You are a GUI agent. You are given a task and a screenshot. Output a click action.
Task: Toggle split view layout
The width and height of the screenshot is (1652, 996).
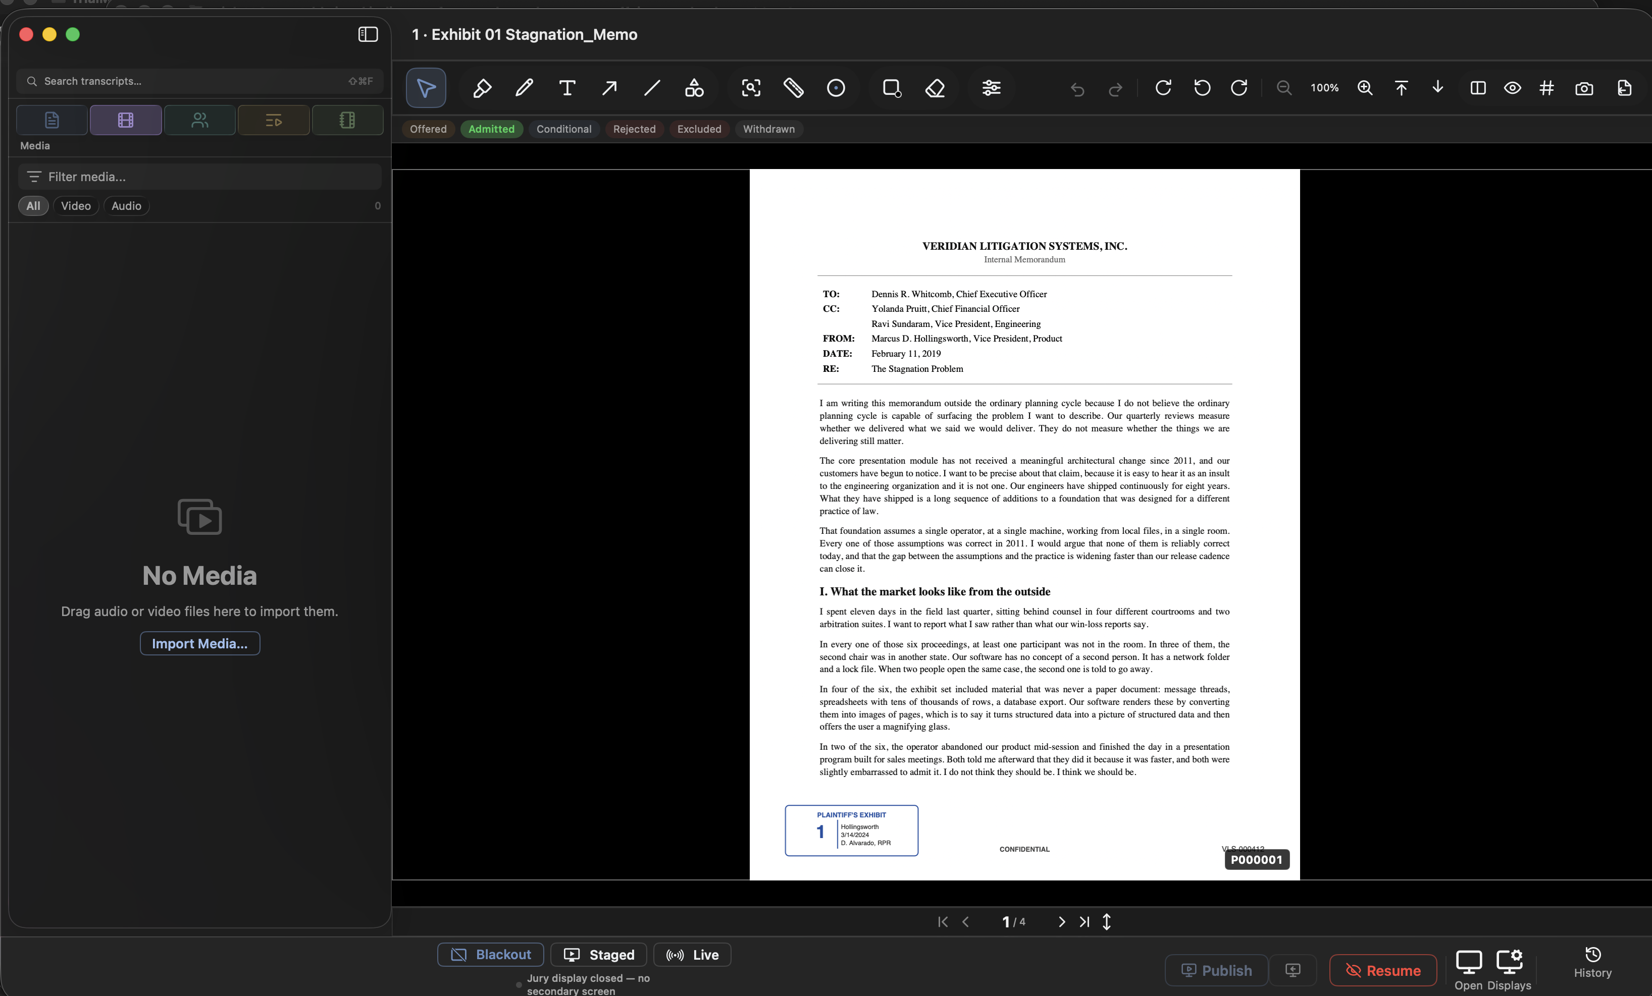coord(1478,88)
